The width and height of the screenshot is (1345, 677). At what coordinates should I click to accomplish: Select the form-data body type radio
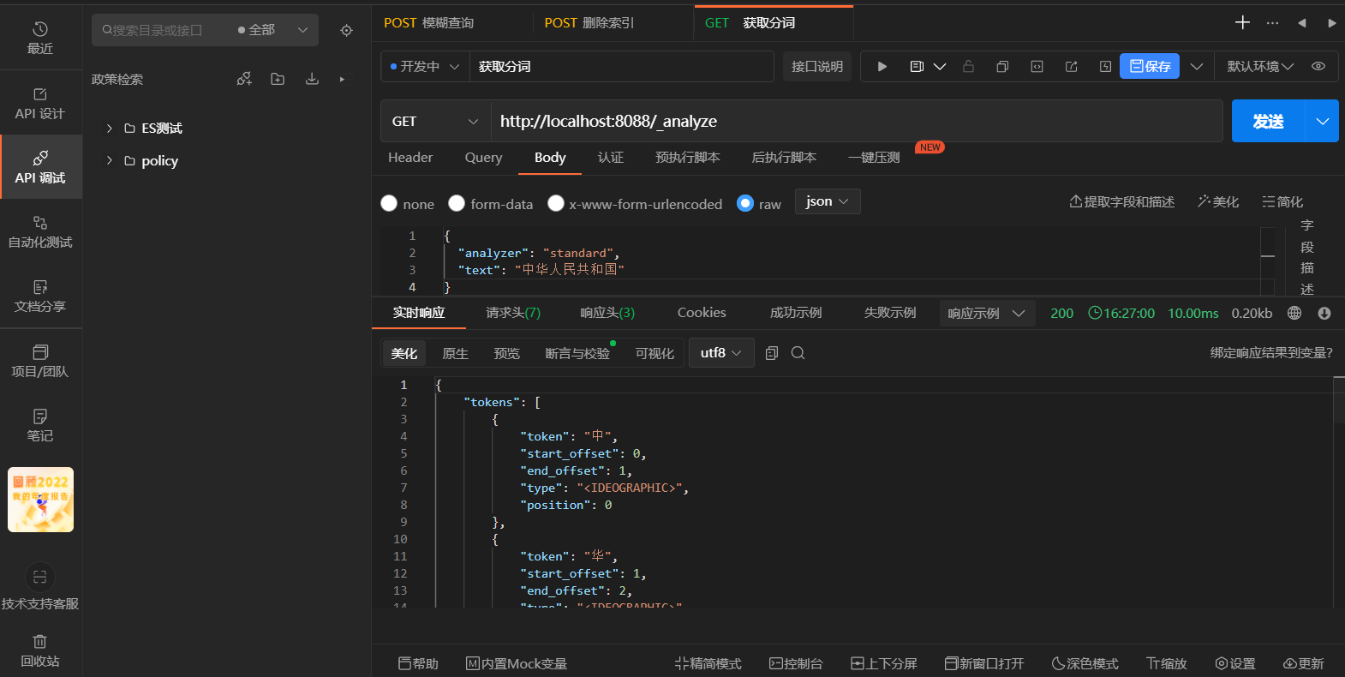coord(457,203)
